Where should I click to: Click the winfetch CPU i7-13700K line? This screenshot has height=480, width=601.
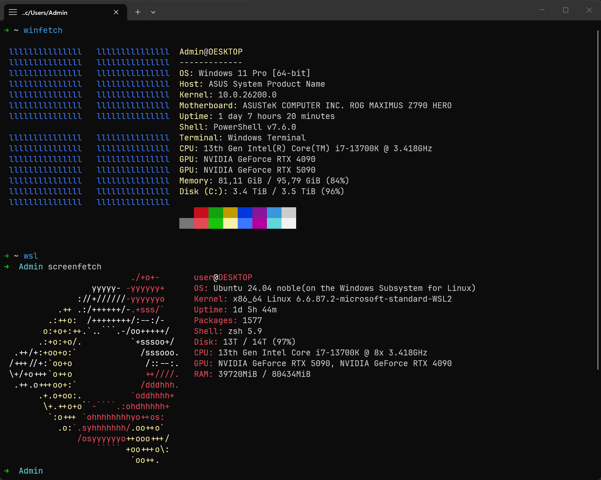pos(306,149)
